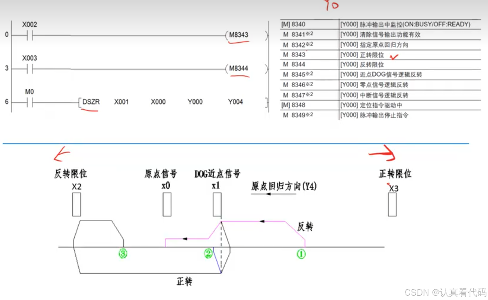This screenshot has width=488, height=300.
Task: Click the 'DOG近点信号' diagram label
Action: tap(217, 174)
